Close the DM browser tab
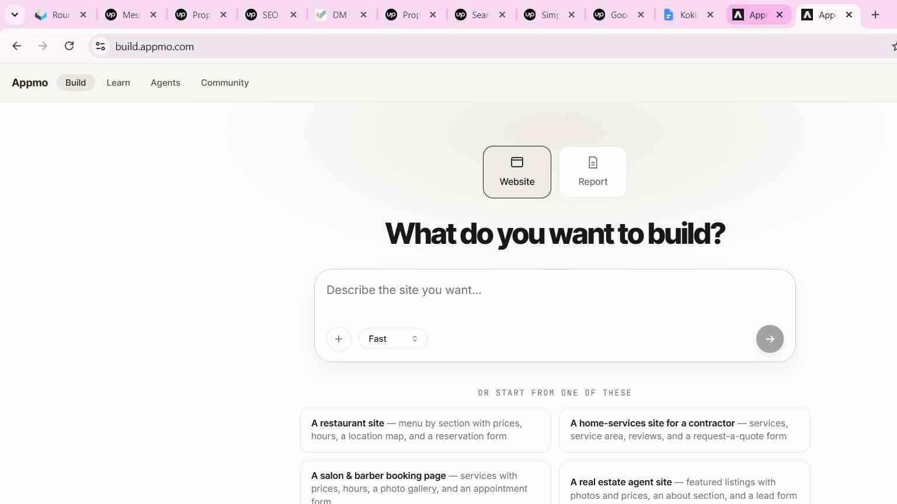Screen dimensions: 897x504 coord(363,15)
